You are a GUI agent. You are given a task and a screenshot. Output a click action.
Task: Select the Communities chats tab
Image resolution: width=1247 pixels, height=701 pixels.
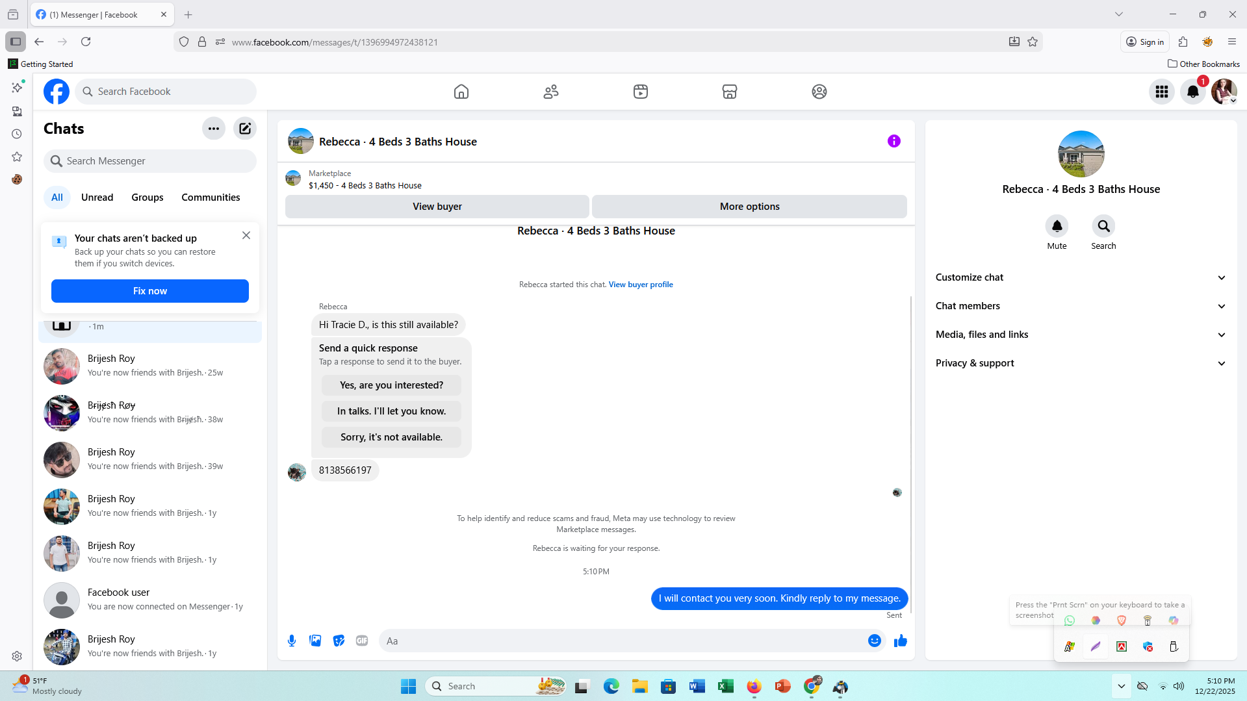click(x=211, y=198)
